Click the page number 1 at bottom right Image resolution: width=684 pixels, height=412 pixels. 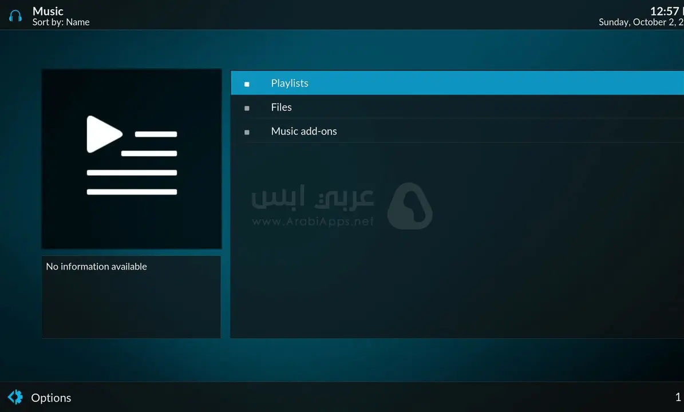[x=678, y=397]
